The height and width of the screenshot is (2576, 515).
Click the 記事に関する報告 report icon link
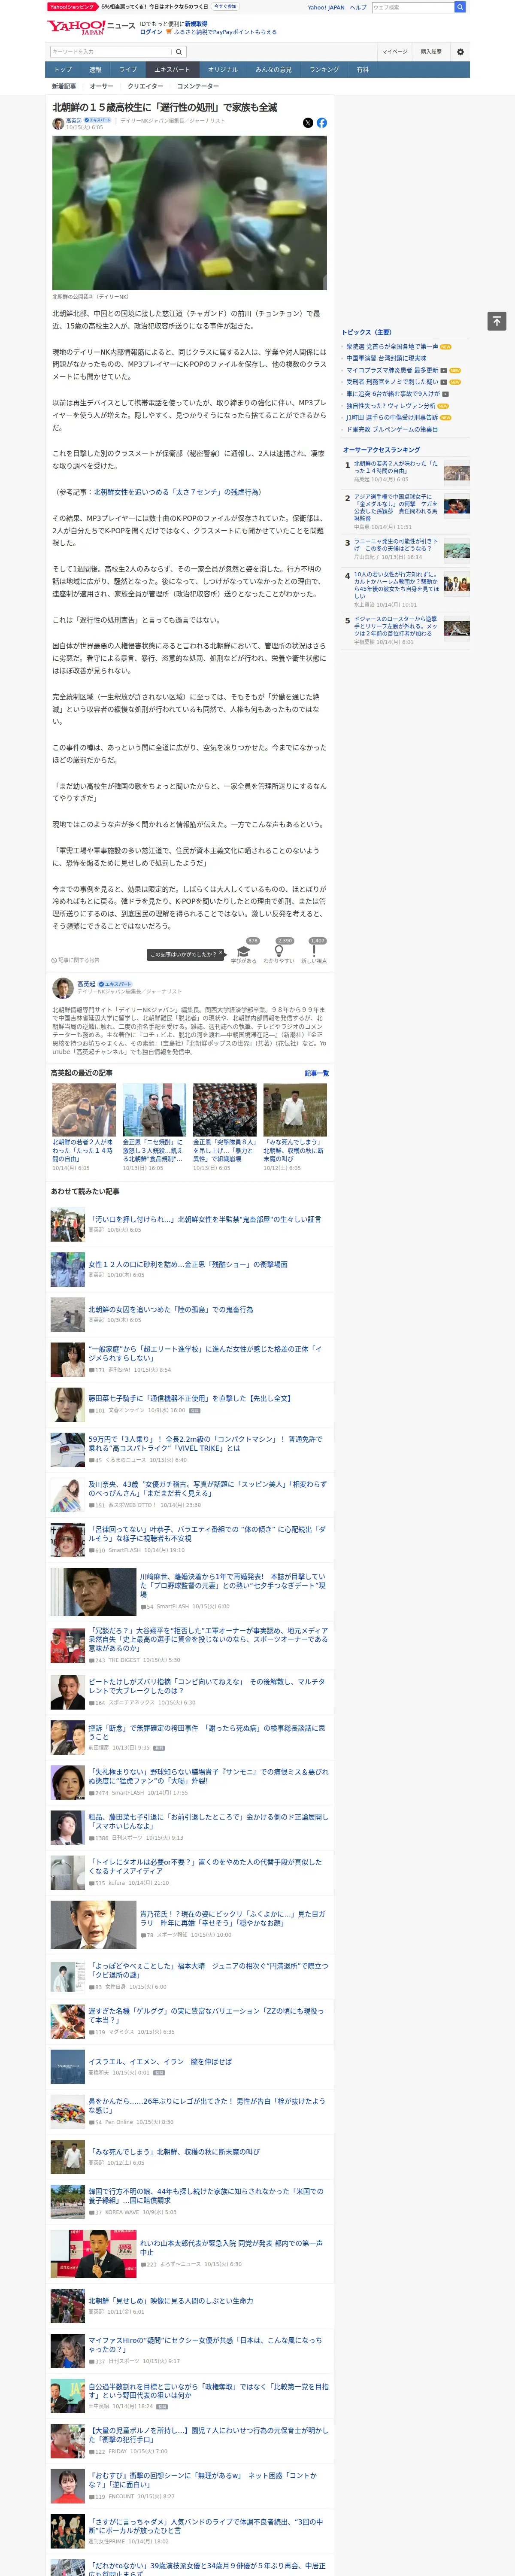tap(76, 960)
